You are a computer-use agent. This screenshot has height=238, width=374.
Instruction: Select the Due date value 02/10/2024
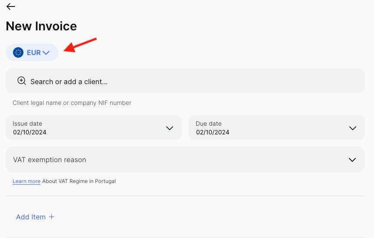click(x=213, y=132)
